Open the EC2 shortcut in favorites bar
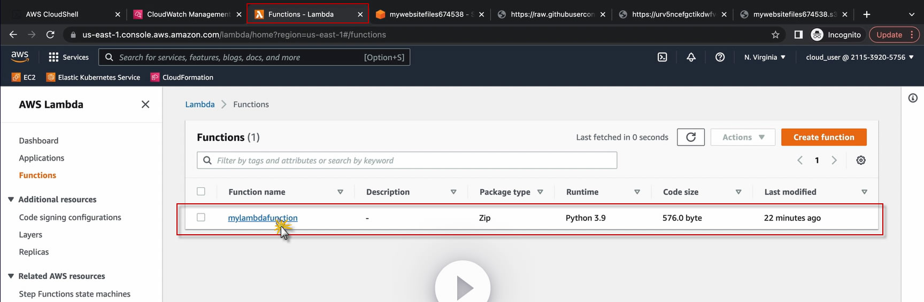The height and width of the screenshot is (302, 924). [24, 77]
